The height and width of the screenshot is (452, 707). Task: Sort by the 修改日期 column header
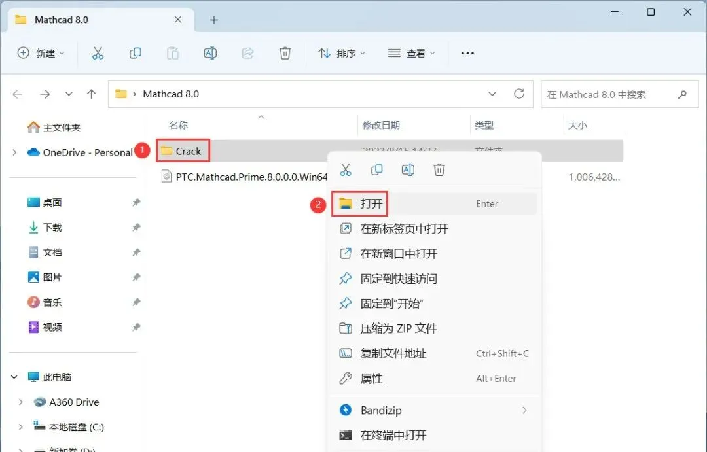click(x=382, y=126)
